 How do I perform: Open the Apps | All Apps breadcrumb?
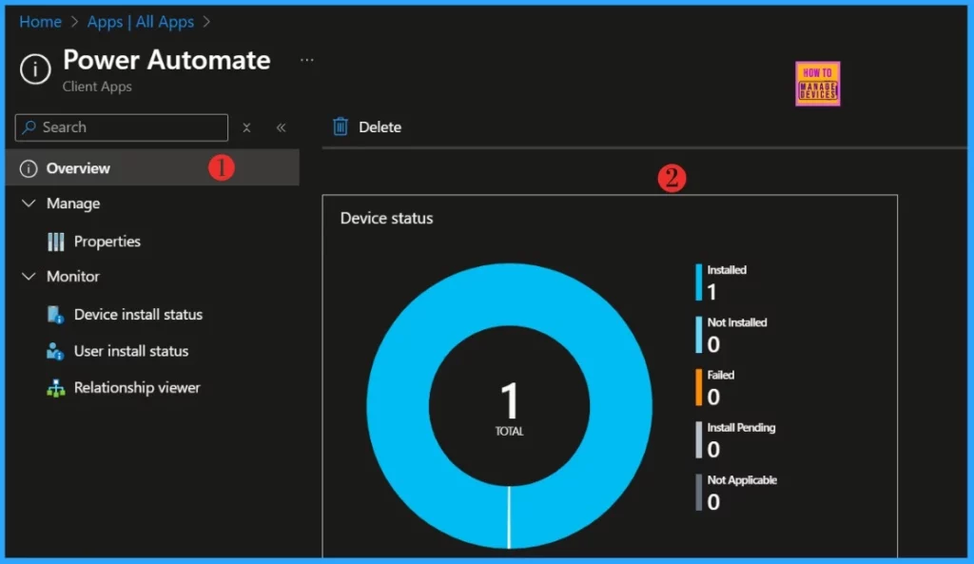tap(141, 22)
